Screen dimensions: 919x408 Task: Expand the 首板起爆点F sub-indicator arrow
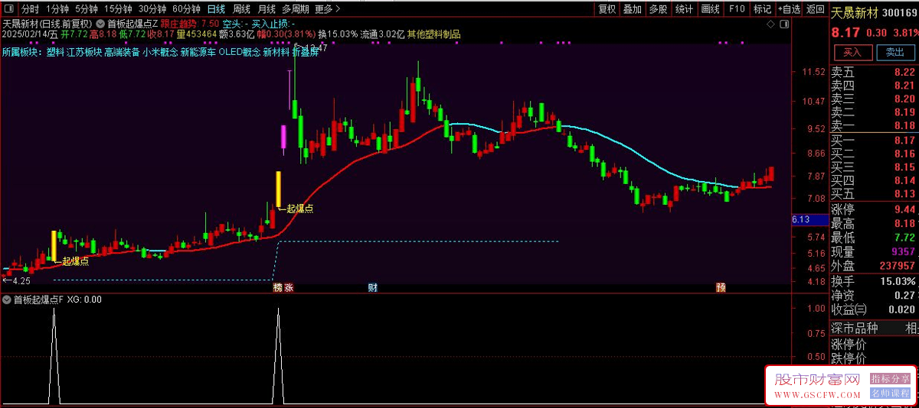click(x=7, y=300)
